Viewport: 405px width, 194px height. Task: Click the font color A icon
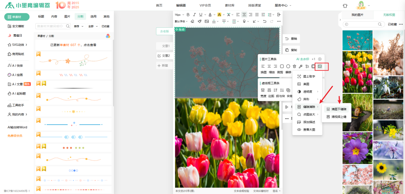point(210,15)
